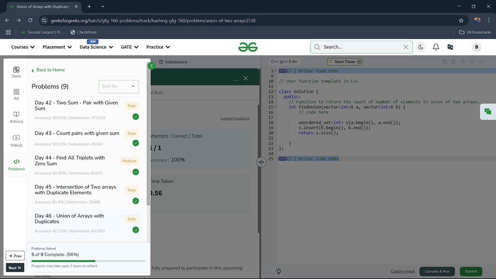Screen dimensions: 496x279
Task: Open Custom Input link
Action: [403, 271]
